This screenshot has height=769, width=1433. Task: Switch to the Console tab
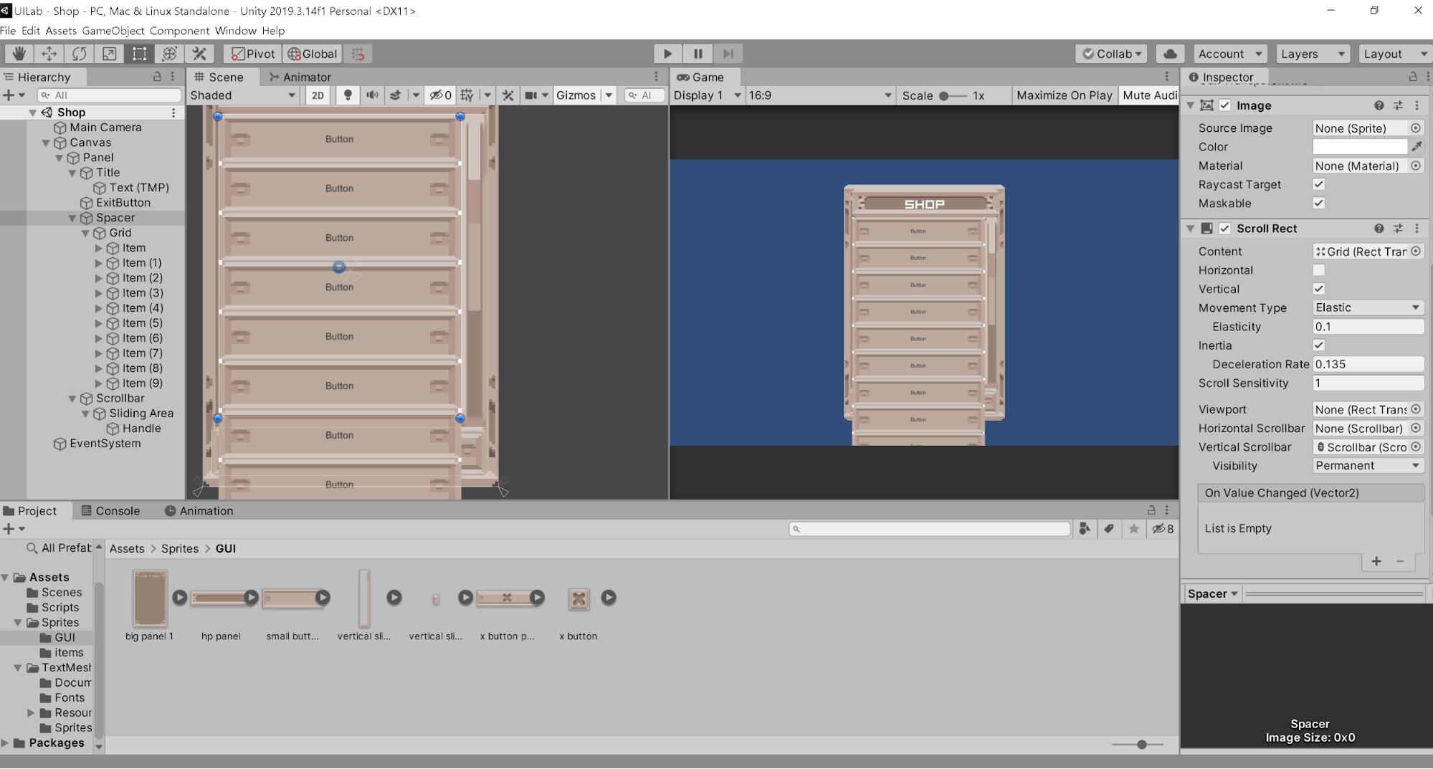pos(110,511)
